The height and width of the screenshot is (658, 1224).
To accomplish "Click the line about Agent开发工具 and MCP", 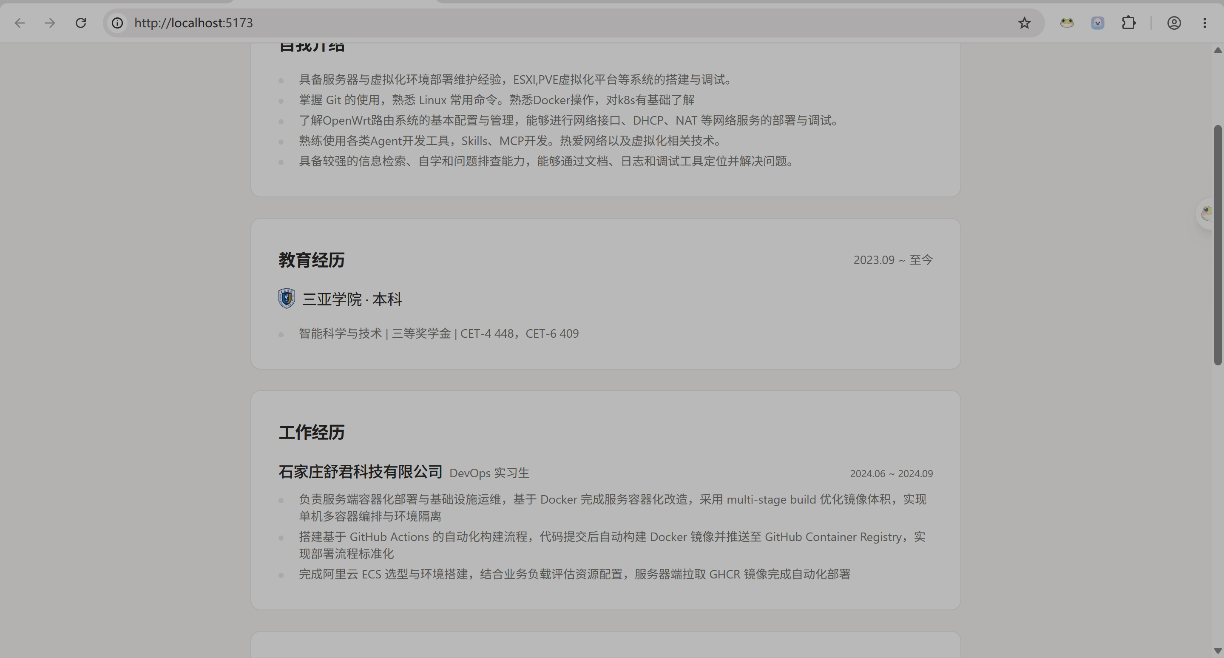I will coord(511,141).
